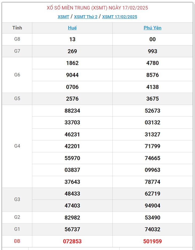The width and height of the screenshot is (195, 250).
Task: Click the Phú Yên G8 result 00
Action: point(153,39)
